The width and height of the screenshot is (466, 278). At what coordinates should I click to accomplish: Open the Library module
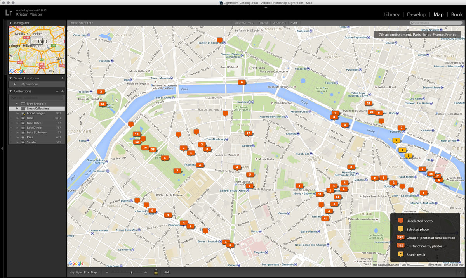[x=391, y=14]
